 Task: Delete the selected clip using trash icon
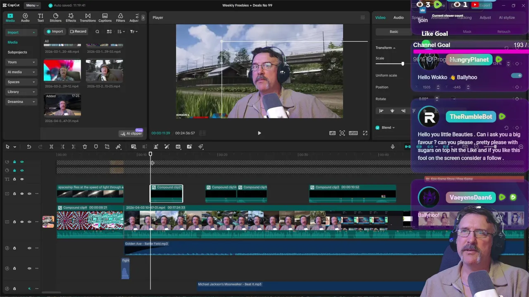point(85,146)
